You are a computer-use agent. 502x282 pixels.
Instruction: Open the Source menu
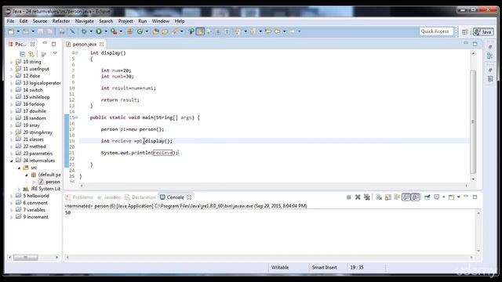40,21
